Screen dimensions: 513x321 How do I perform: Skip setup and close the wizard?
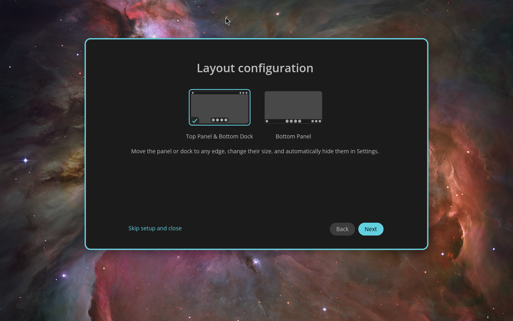coord(155,228)
